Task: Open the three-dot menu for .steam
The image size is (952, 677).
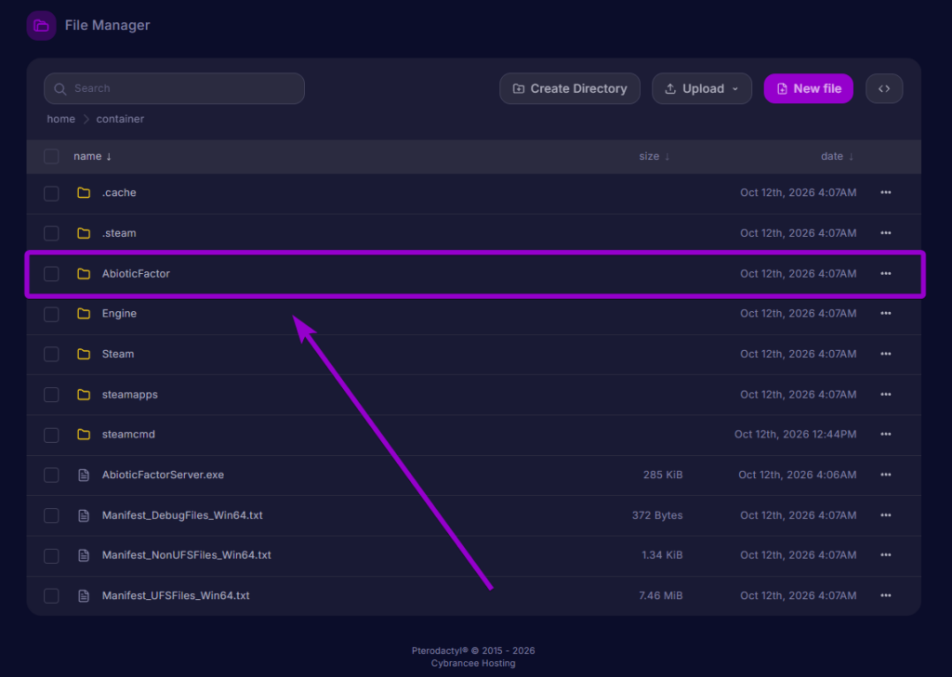Action: click(886, 233)
